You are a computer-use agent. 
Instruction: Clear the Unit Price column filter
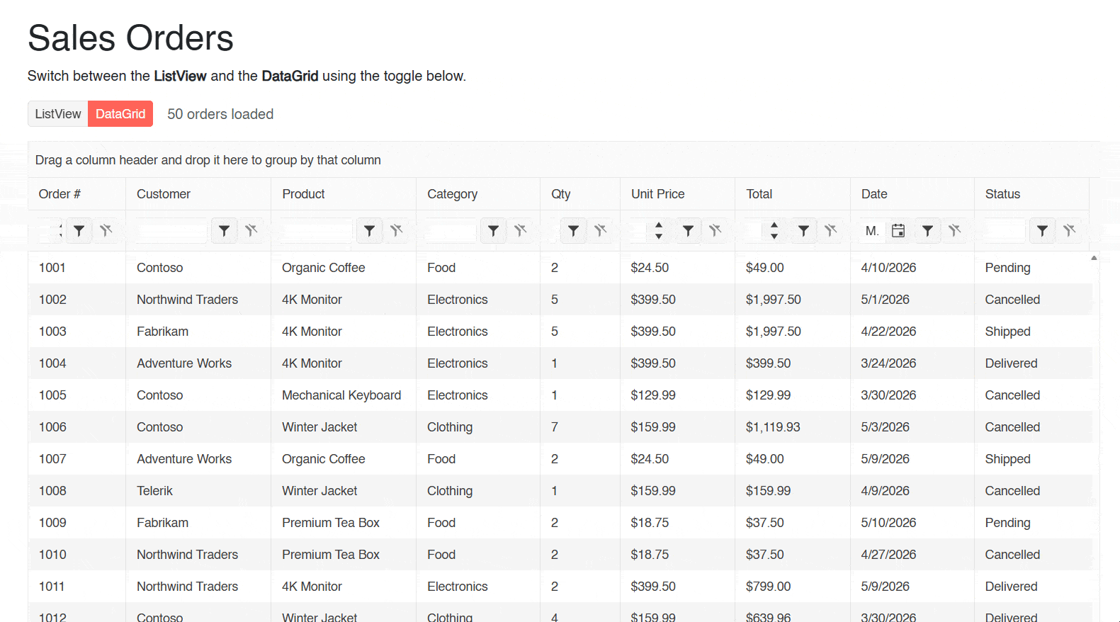click(715, 230)
